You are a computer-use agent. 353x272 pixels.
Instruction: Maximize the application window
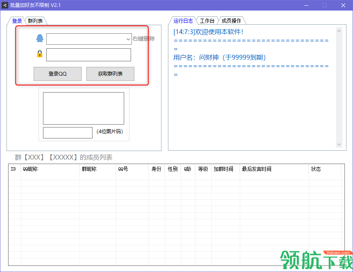325,5
